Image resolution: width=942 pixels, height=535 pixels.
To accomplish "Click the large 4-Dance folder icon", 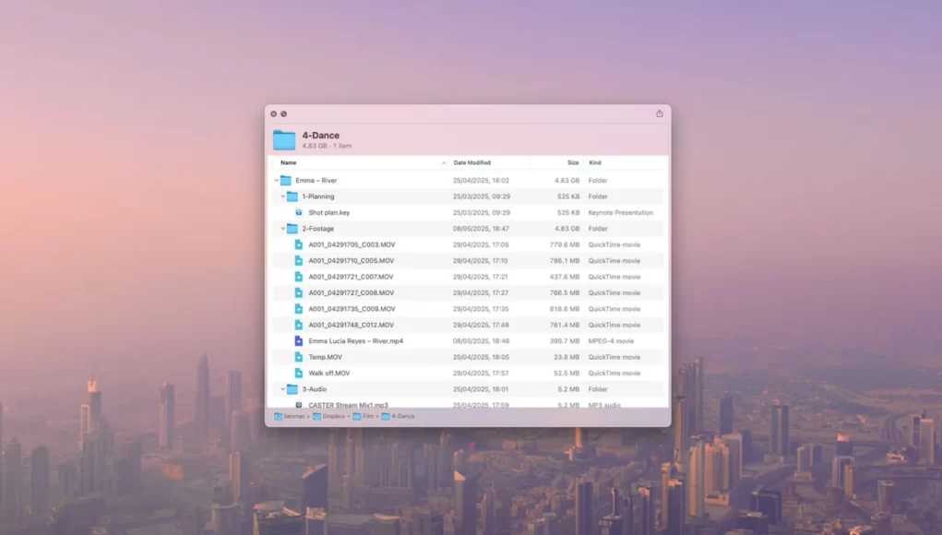I will [284, 140].
